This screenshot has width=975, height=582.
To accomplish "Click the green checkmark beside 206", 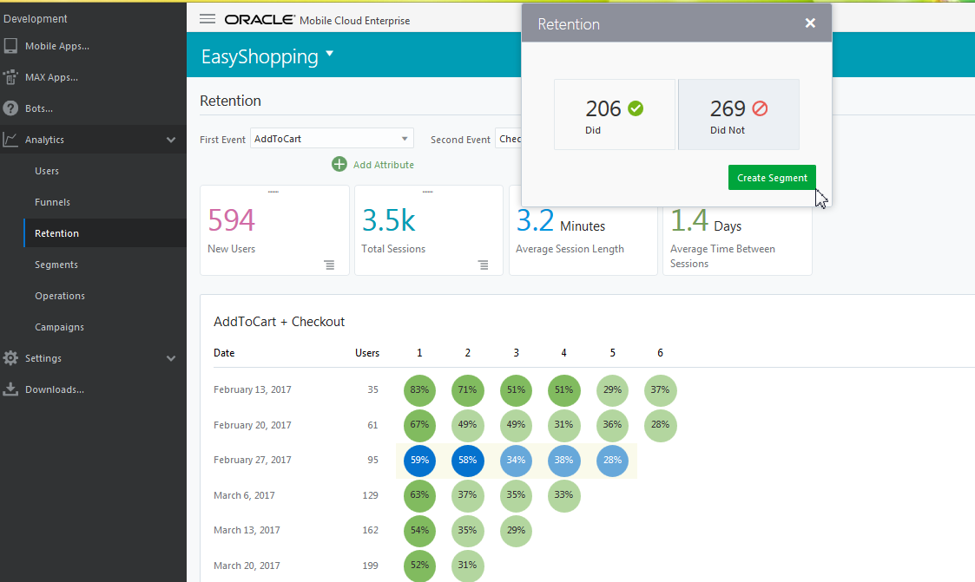I will [636, 108].
